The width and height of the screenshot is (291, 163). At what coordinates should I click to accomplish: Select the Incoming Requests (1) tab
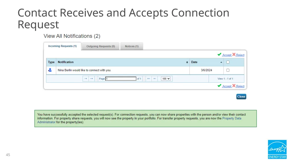pyautogui.click(x=62, y=46)
